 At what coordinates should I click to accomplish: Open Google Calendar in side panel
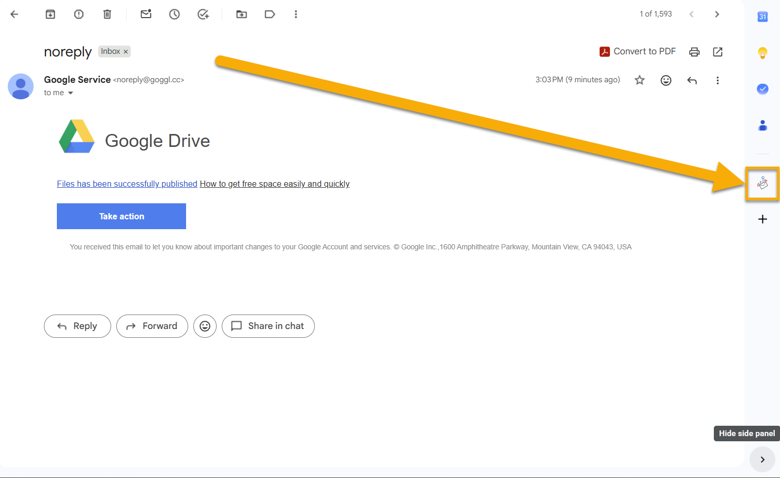(762, 17)
